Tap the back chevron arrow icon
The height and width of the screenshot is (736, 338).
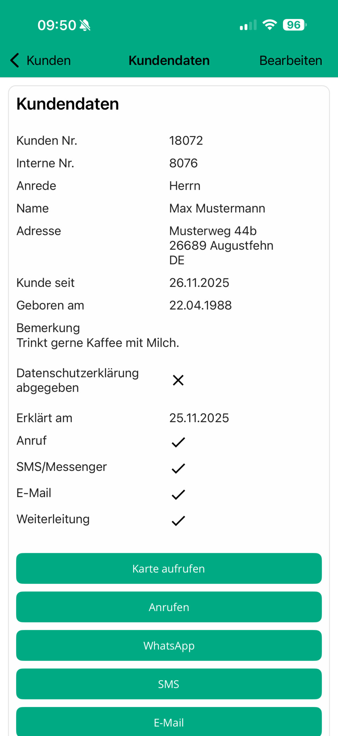point(15,60)
